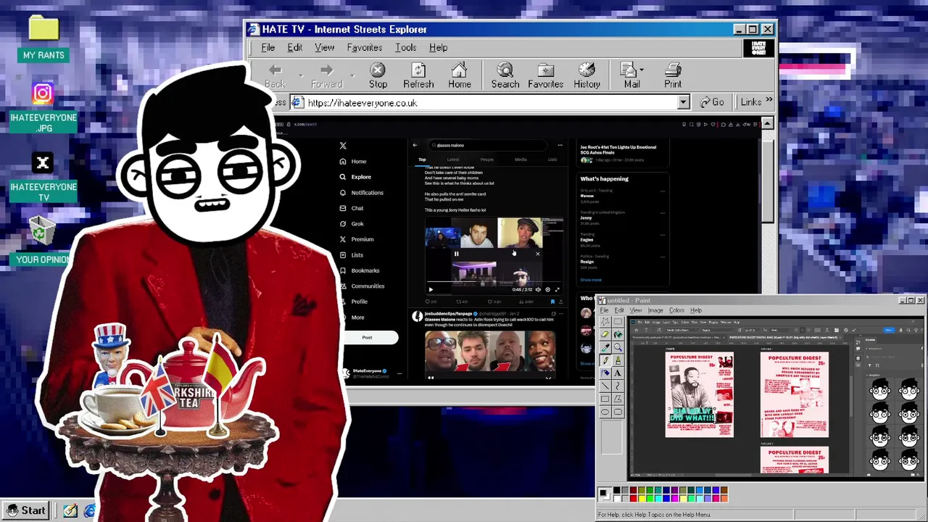928x522 pixels.
Task: Open the three-dot menu beside X search box
Action: click(560, 145)
